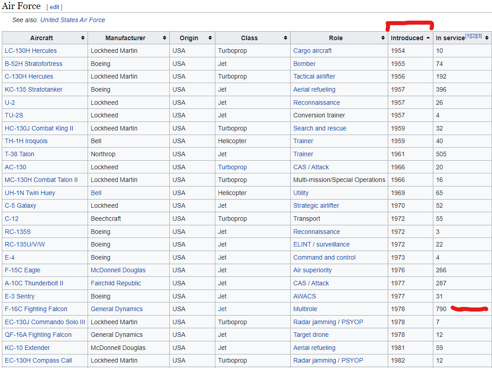
Task: Open C-5 Galaxy link
Action: tap(20, 205)
